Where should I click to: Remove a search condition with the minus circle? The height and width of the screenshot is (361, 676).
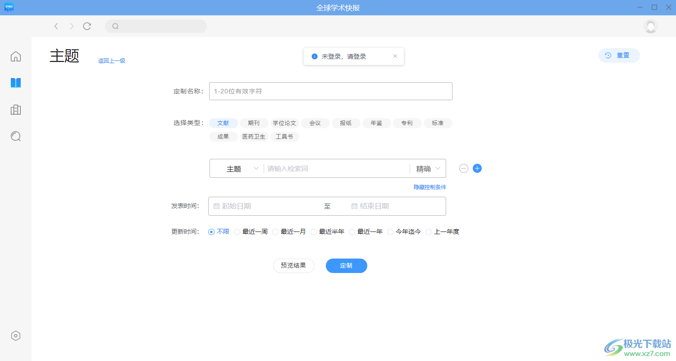pyautogui.click(x=463, y=168)
